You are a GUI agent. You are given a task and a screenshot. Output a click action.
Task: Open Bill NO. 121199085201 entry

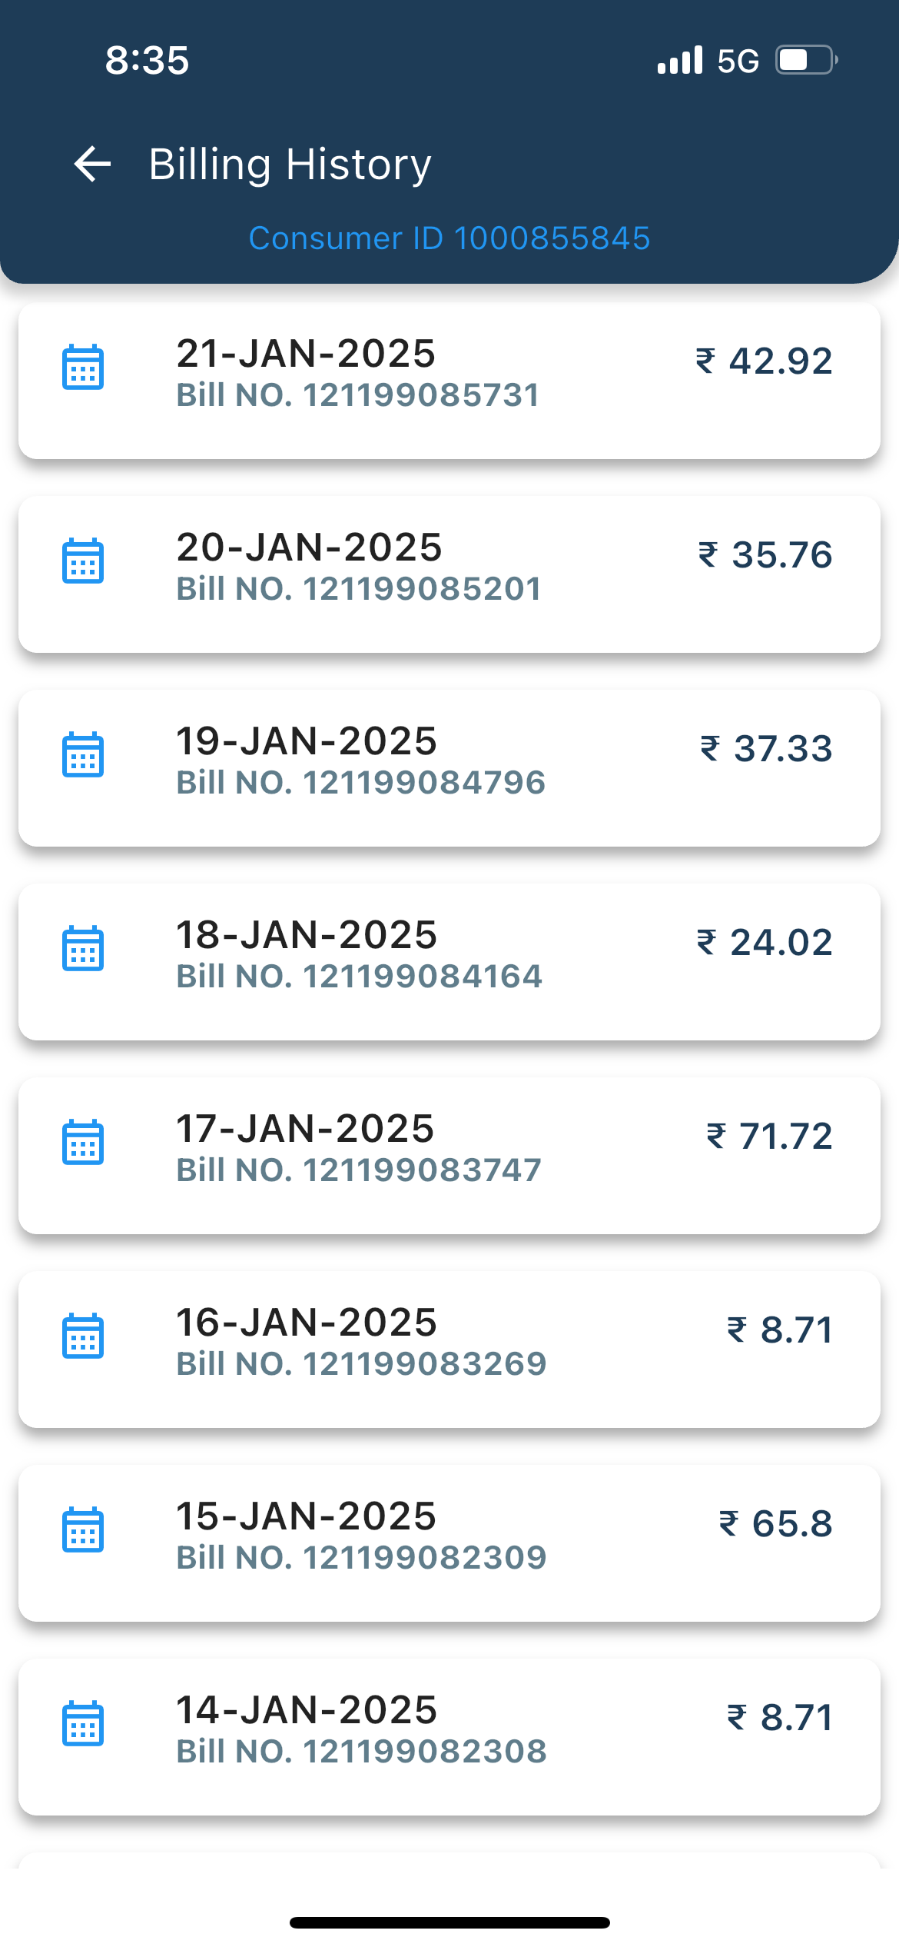pyautogui.click(x=359, y=589)
